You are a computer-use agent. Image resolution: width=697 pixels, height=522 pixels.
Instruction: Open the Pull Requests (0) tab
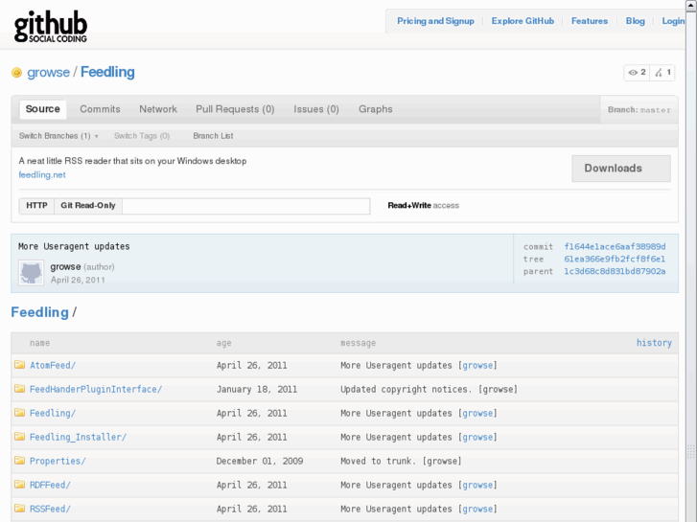coord(235,109)
